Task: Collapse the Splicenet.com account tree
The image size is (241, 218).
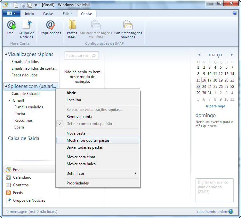Action: tap(6, 86)
